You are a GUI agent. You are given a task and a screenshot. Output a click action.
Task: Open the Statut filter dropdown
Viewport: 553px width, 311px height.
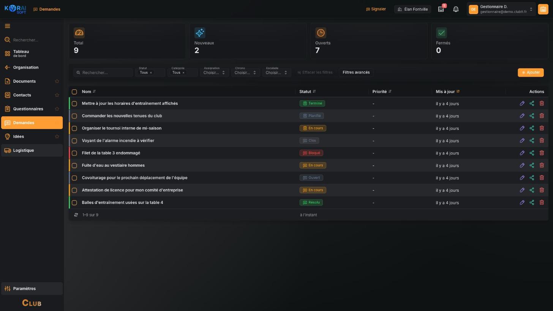pyautogui.click(x=150, y=72)
